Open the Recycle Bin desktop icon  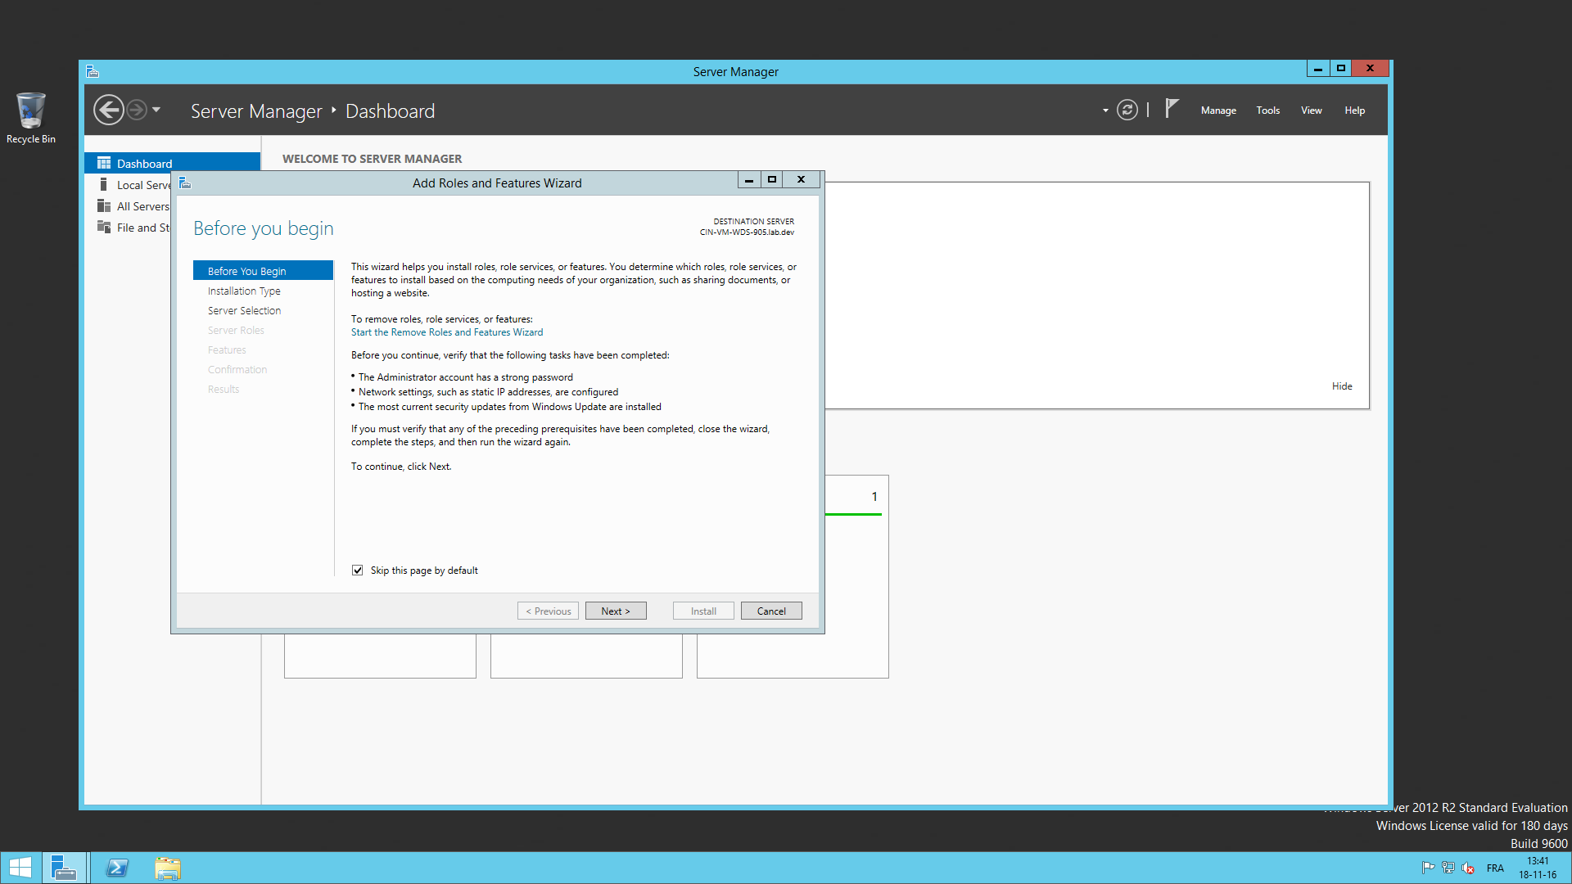pyautogui.click(x=31, y=118)
